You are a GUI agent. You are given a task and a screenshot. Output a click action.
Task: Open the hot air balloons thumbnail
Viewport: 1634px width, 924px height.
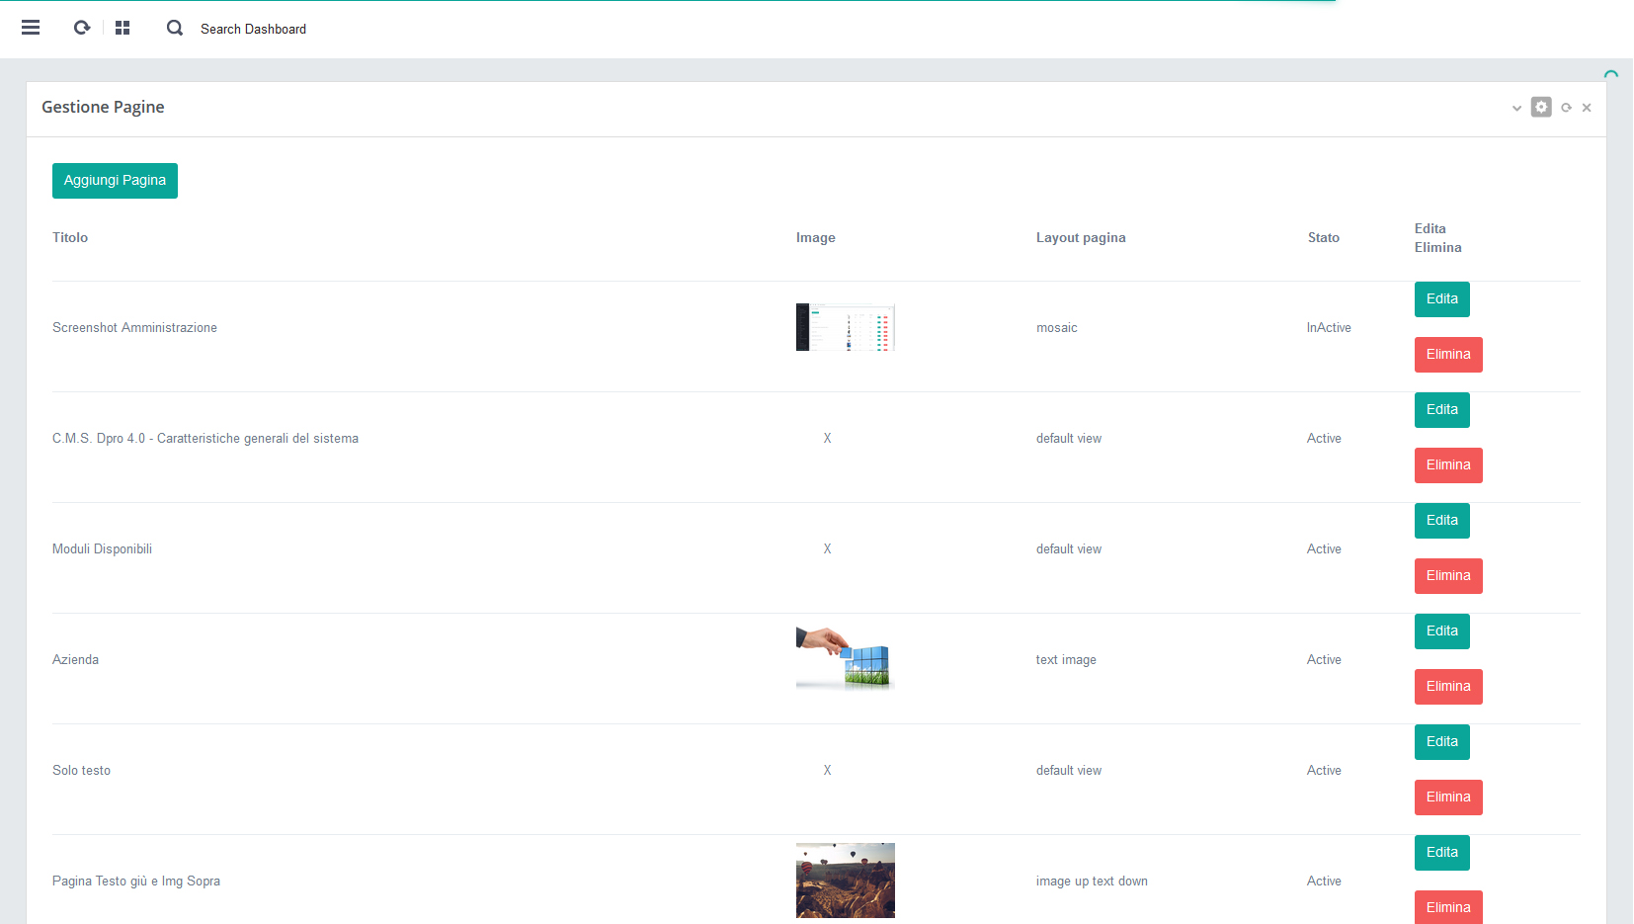845,880
